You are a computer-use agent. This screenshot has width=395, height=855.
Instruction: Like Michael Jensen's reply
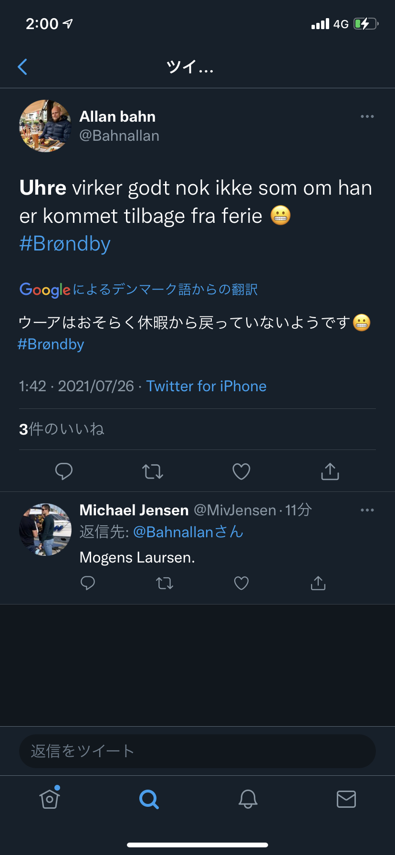click(241, 583)
